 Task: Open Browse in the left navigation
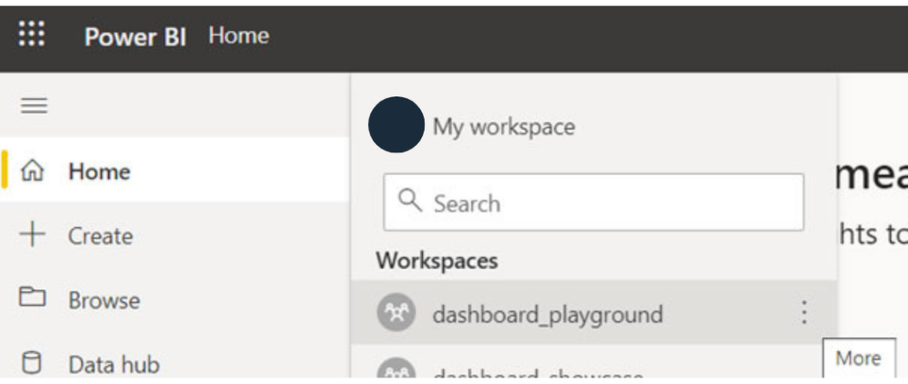[x=104, y=300]
